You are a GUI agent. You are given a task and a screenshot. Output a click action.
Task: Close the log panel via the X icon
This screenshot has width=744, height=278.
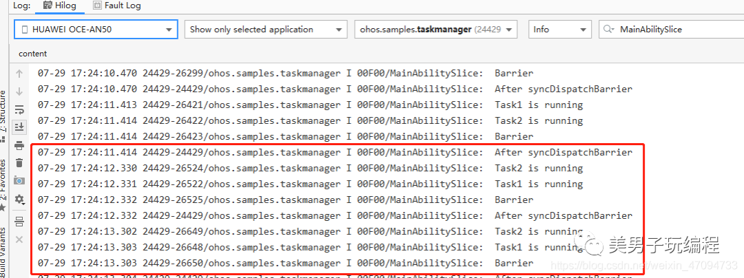pyautogui.click(x=19, y=239)
